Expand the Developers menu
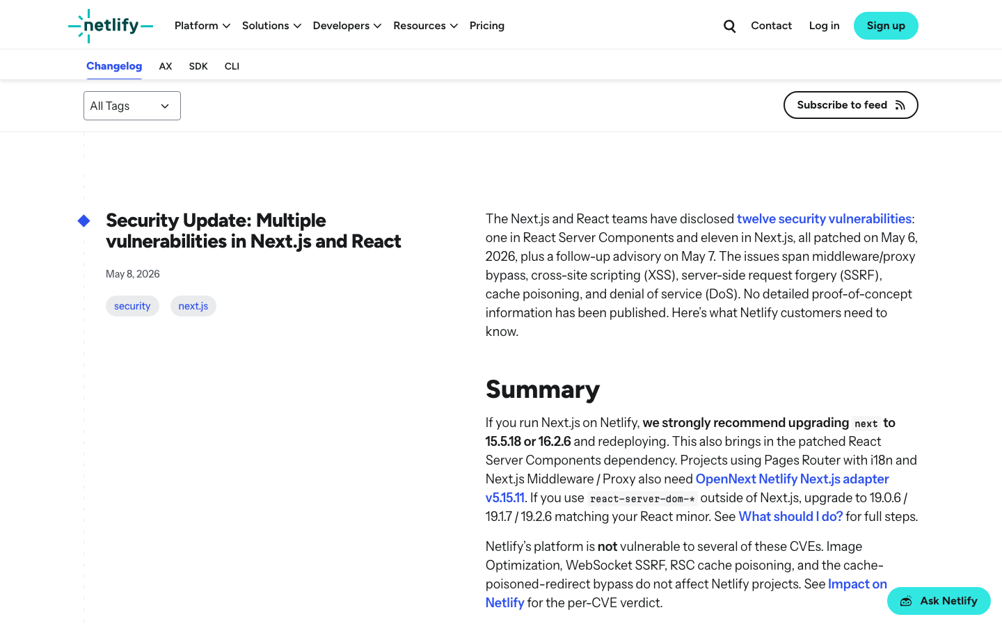Image resolution: width=1002 pixels, height=626 pixels. pos(347,26)
